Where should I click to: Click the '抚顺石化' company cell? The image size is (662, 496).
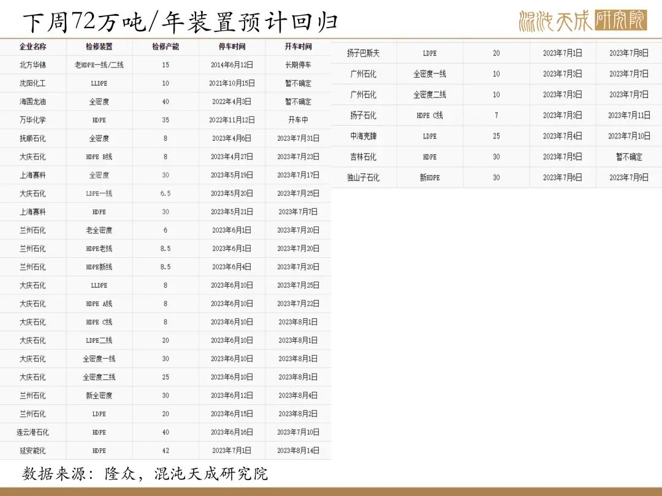point(32,138)
